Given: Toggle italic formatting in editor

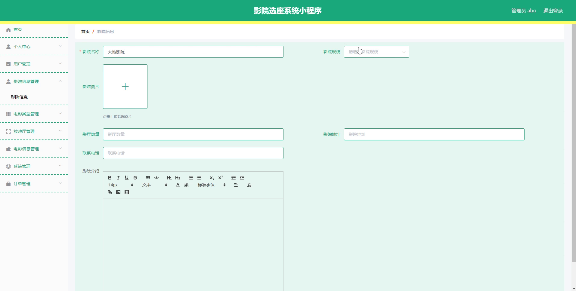Looking at the screenshot, I should (118, 178).
